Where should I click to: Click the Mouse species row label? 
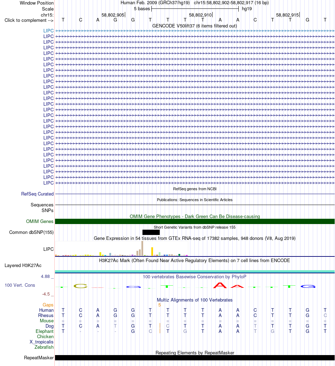pyautogui.click(x=47, y=321)
